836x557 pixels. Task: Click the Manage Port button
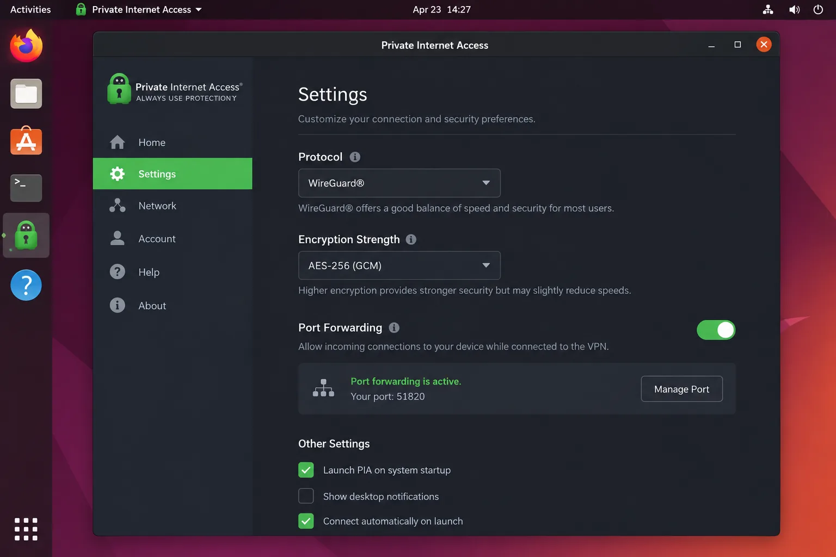(x=681, y=389)
